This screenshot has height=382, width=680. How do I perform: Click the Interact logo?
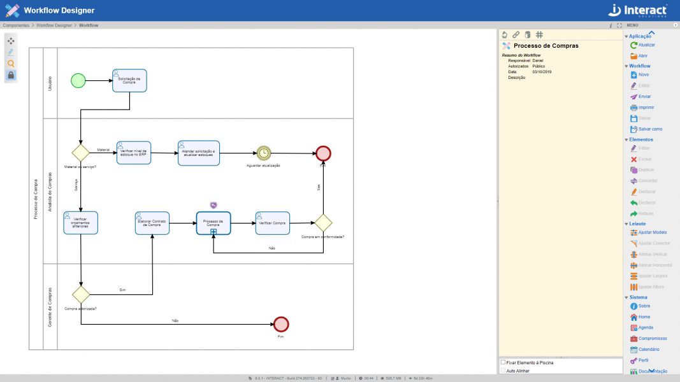(x=637, y=10)
